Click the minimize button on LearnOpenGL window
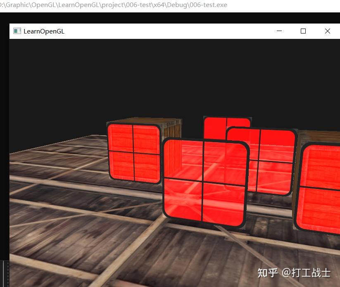Viewport: 340px width, 287px height. [279, 31]
